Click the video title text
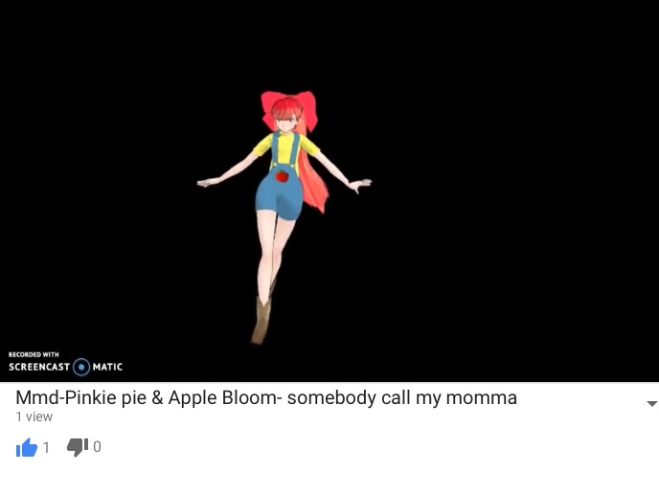The width and height of the screenshot is (659, 494). [x=266, y=398]
